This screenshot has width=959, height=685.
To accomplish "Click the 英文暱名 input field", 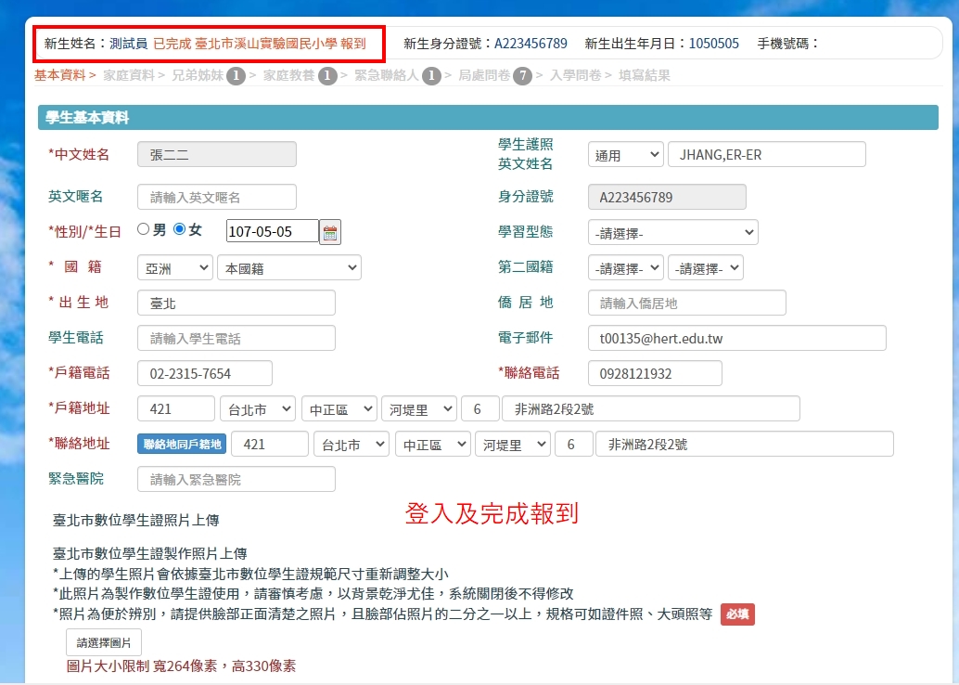I will 217,197.
